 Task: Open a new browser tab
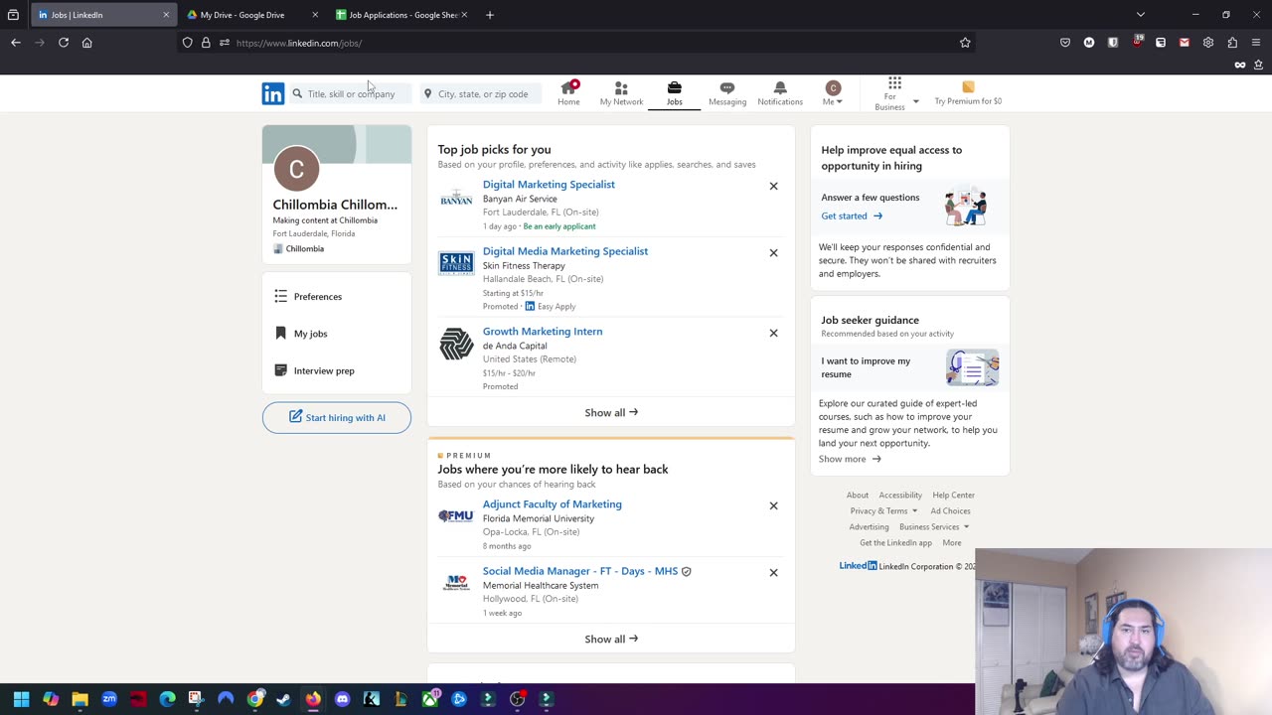(489, 15)
